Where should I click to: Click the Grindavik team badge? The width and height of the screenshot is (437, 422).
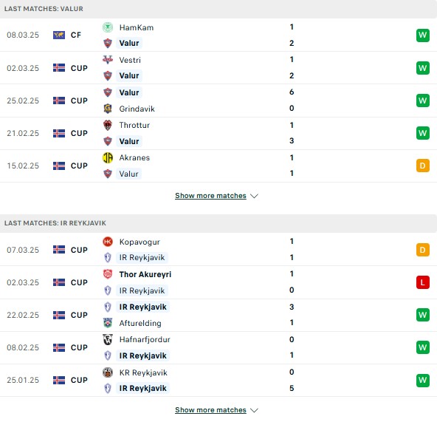[x=108, y=109]
